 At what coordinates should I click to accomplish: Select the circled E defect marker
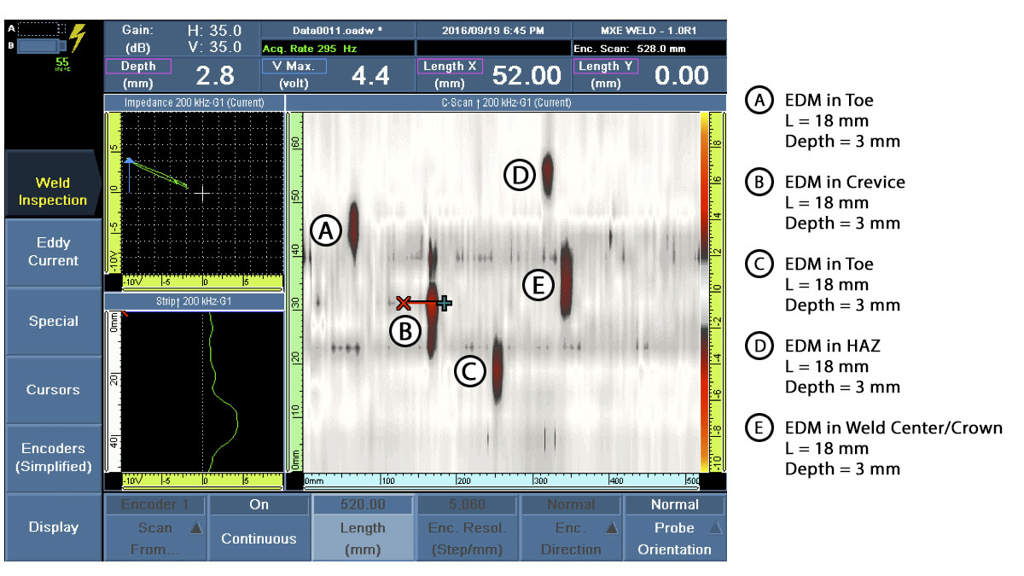pyautogui.click(x=538, y=286)
